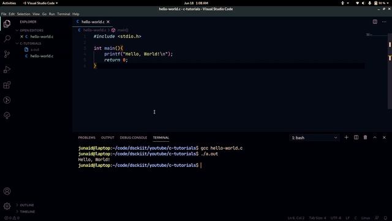The width and height of the screenshot is (392, 221).
Task: Click the 'return 0;' code line
Action: coord(116,60)
